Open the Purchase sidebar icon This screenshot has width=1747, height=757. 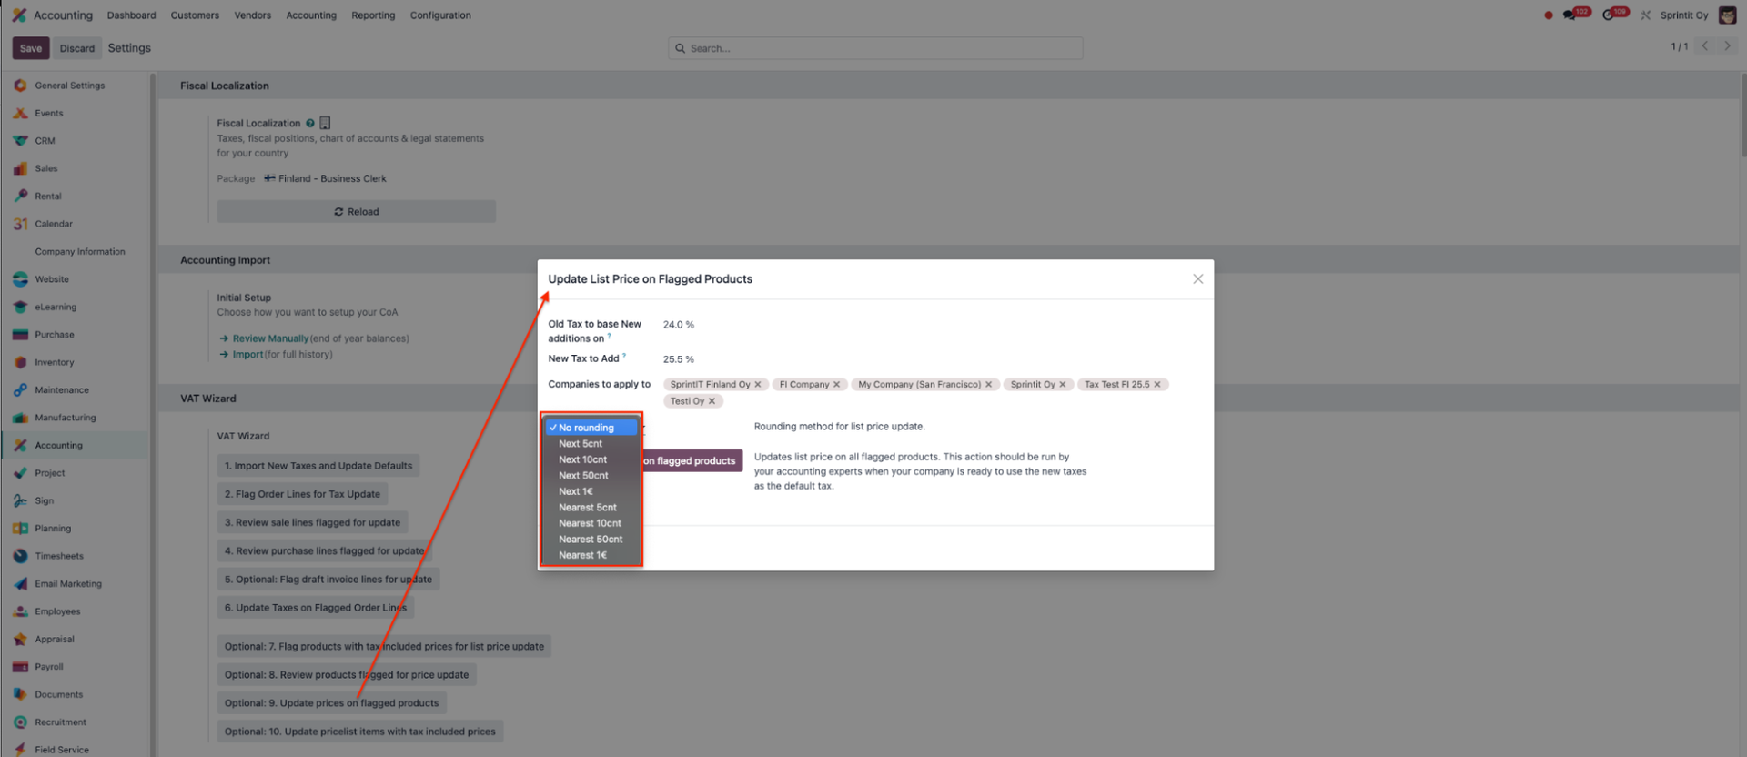click(20, 335)
